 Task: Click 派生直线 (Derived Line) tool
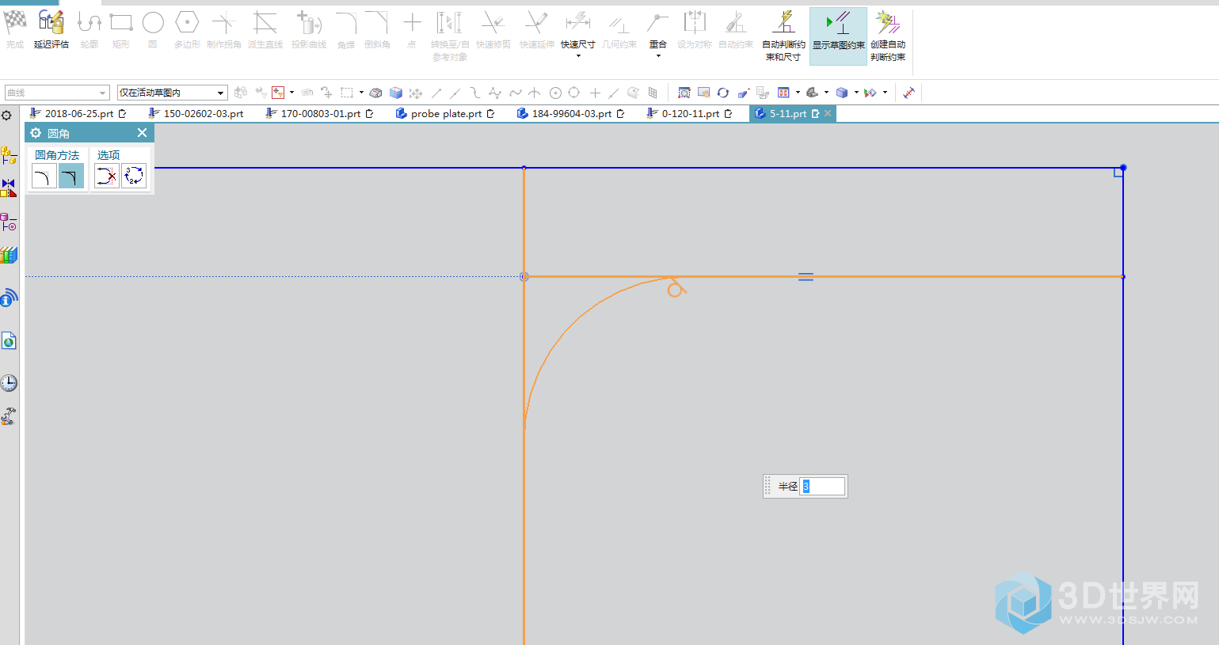click(x=265, y=30)
